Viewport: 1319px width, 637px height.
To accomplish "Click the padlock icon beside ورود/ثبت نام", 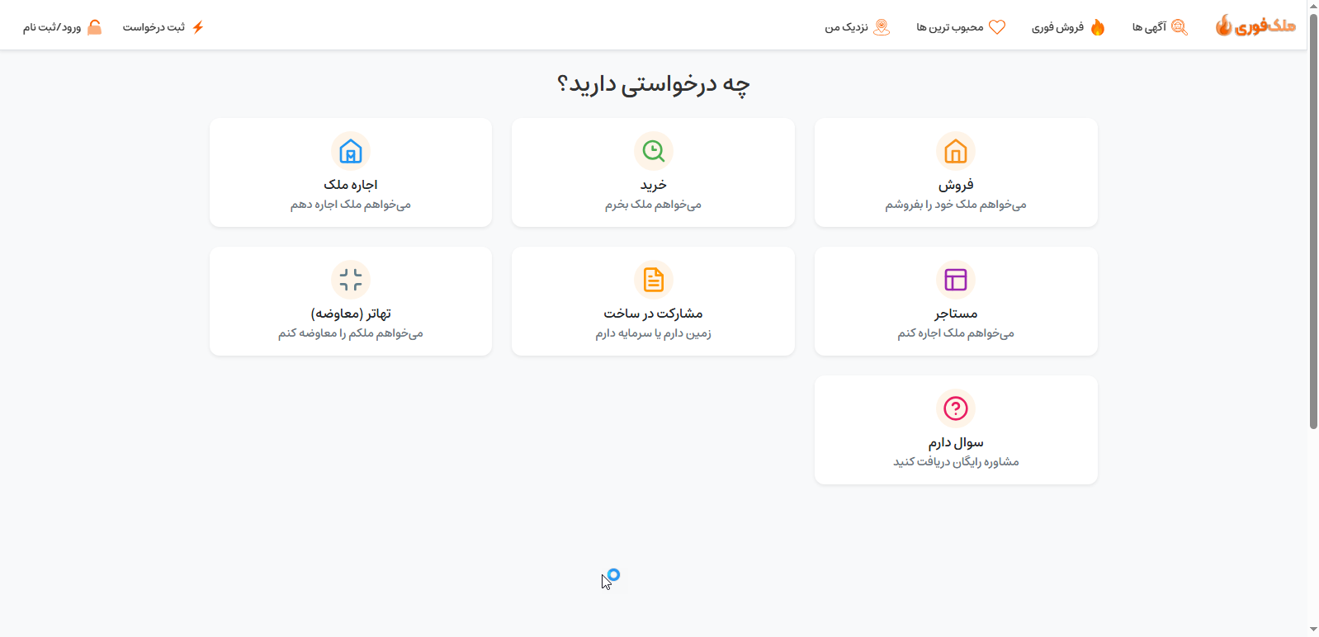I will 95,27.
